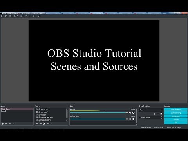Mute the Mic/Aux speaker icon
This screenshot has width=188, height=141.
click(x=130, y=112)
